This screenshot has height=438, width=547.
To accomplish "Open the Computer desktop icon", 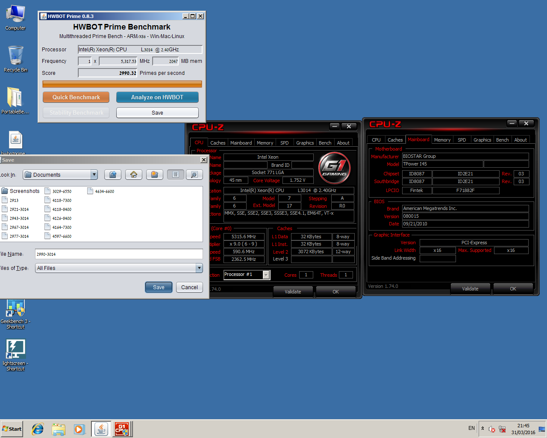I will coord(15,17).
